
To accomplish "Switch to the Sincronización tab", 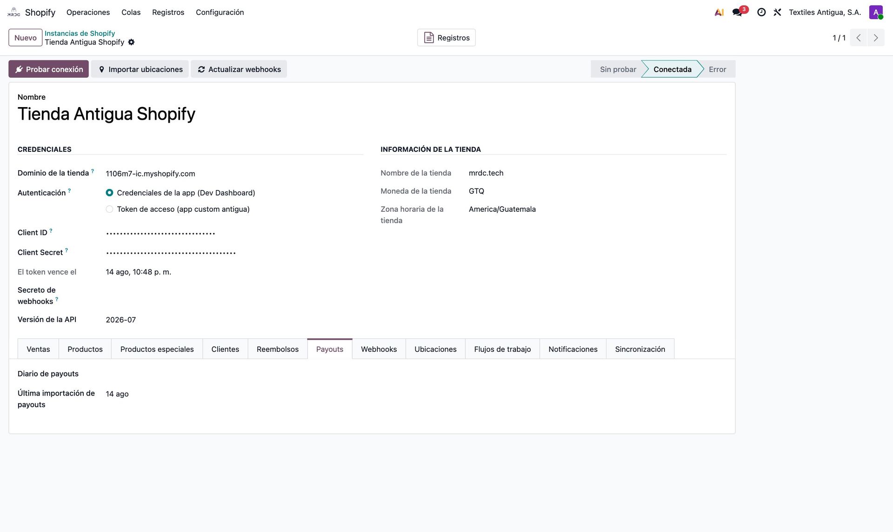I will (x=640, y=349).
